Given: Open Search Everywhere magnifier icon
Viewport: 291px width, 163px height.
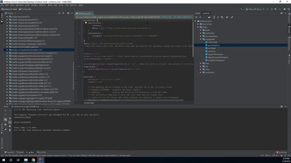Looking at the screenshot, I should tap(289, 9).
